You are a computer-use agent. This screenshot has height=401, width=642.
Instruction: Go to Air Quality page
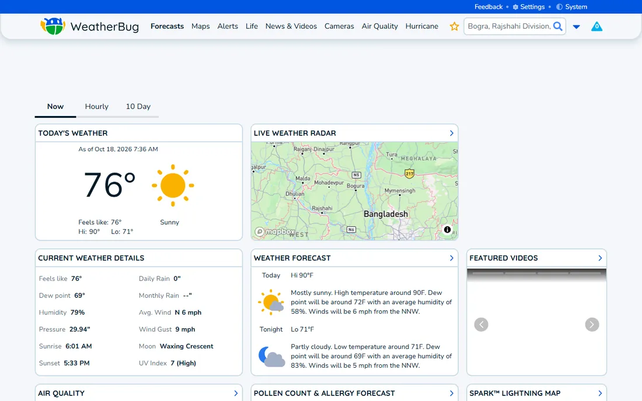click(379, 26)
